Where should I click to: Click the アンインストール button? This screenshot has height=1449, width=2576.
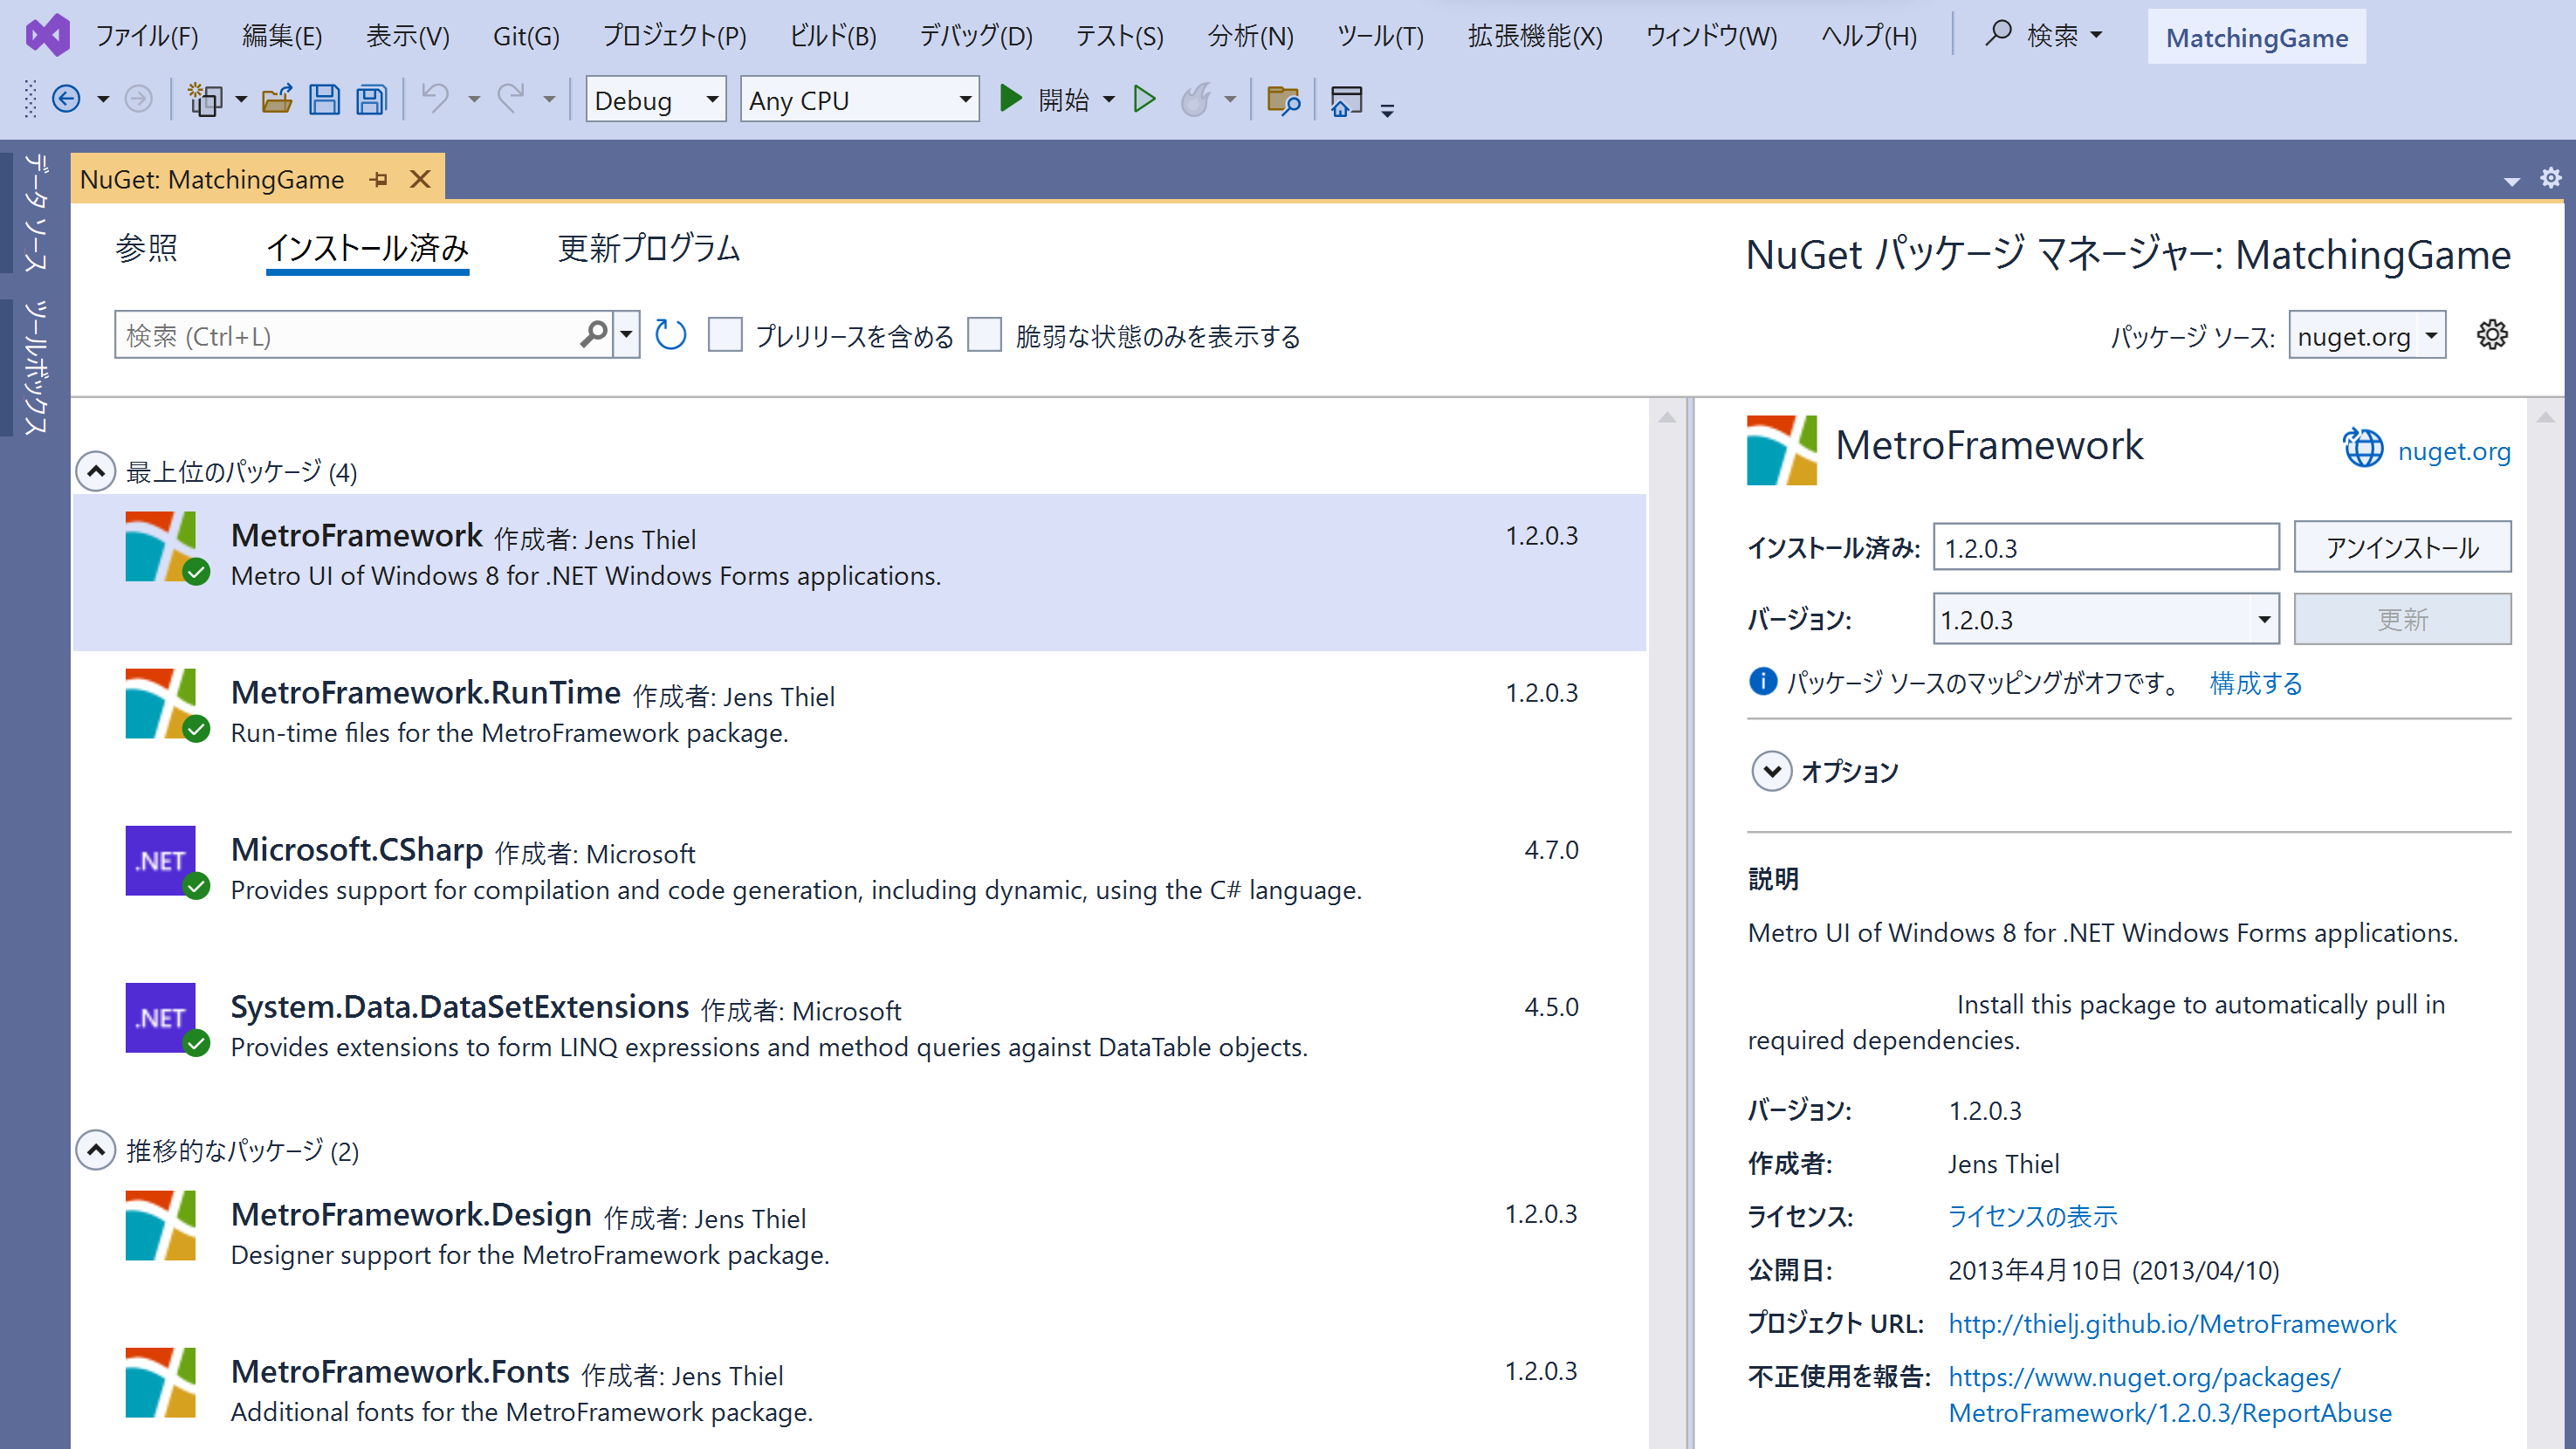(x=2402, y=547)
